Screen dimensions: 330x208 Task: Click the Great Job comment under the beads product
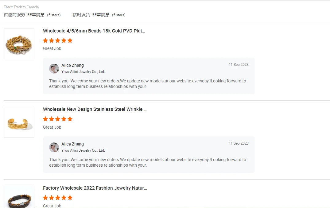point(52,48)
